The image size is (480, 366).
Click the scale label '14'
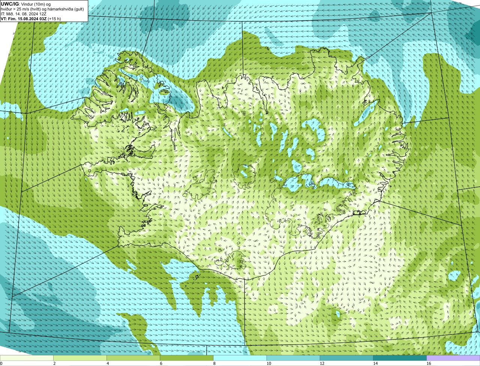[375, 363]
